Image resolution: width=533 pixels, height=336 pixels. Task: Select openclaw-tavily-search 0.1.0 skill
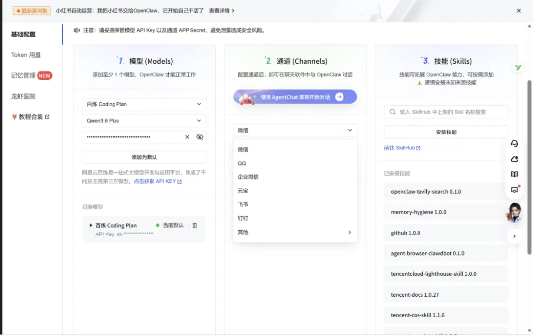446,192
